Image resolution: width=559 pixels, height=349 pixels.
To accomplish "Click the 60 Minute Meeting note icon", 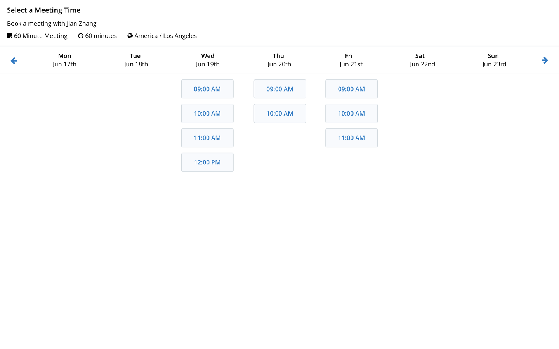I will tap(10, 36).
